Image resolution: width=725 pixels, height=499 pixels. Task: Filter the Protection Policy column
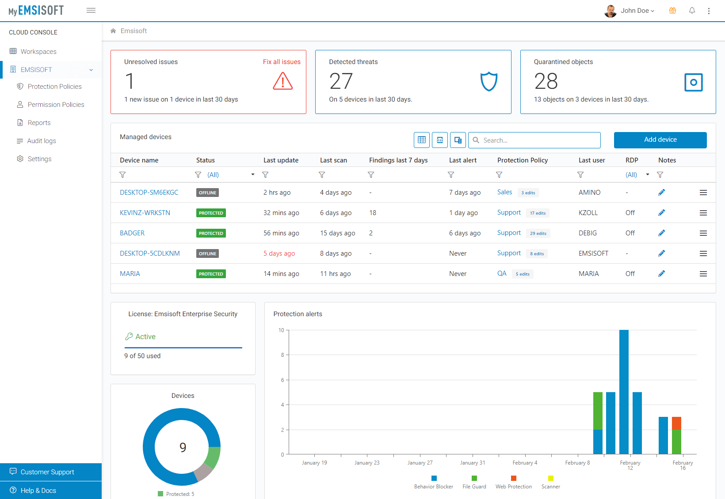point(499,175)
